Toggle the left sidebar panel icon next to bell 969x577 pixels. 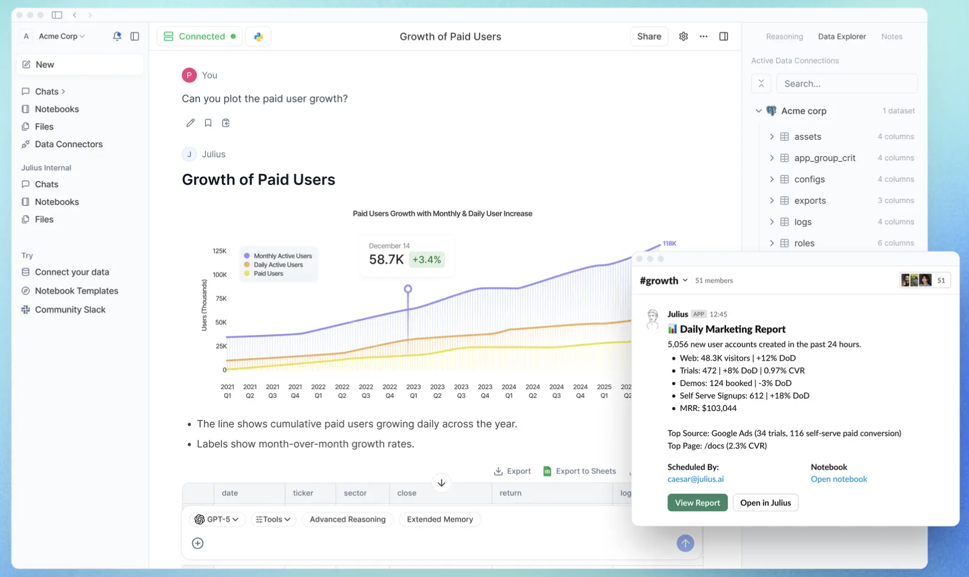tap(134, 36)
